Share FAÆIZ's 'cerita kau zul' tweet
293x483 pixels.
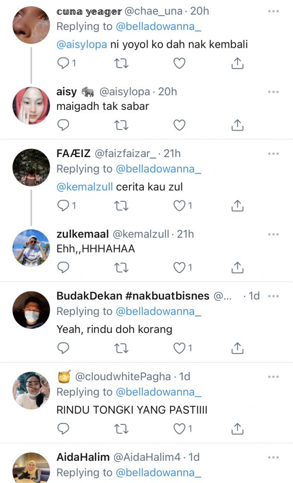pos(238,206)
